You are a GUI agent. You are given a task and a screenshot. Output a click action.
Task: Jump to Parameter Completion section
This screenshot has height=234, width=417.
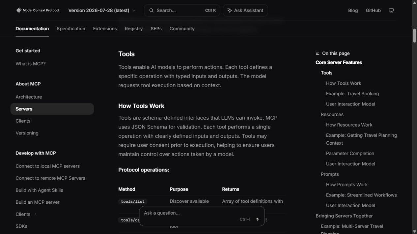[x=350, y=153]
